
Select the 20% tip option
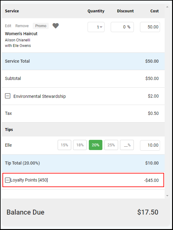point(96,145)
